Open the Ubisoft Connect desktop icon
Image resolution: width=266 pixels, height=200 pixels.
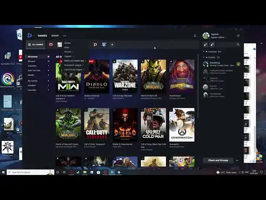click(x=7, y=79)
